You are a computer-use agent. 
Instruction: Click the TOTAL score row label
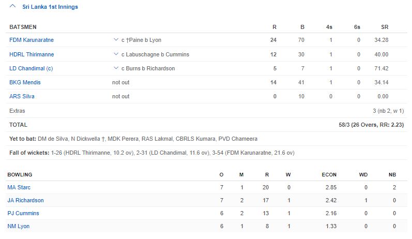coord(18,125)
